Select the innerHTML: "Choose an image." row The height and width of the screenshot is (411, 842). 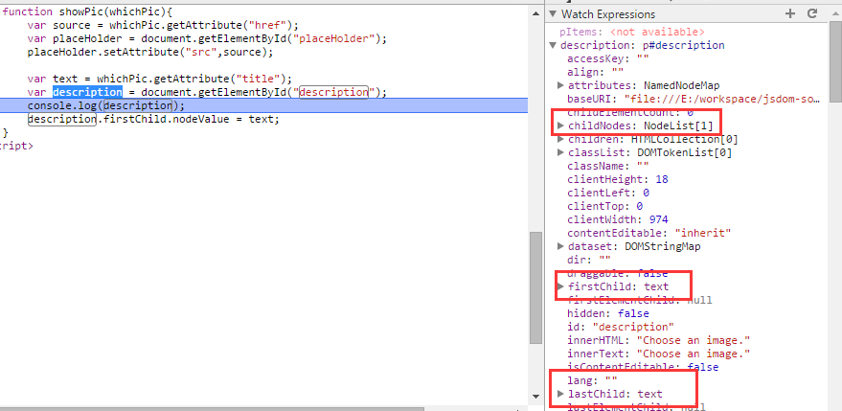(658, 341)
